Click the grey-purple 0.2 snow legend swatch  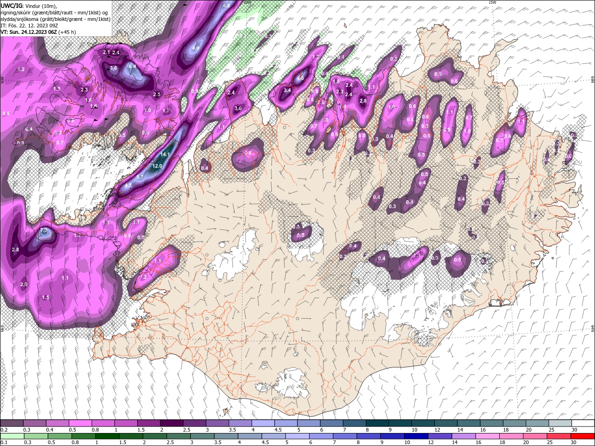pyautogui.click(x=12, y=423)
